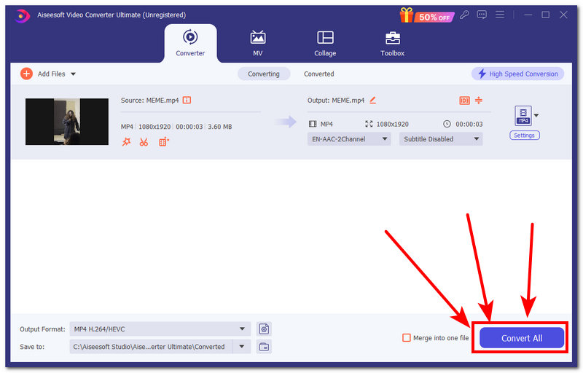Open the Toolbox tab

[x=392, y=43]
